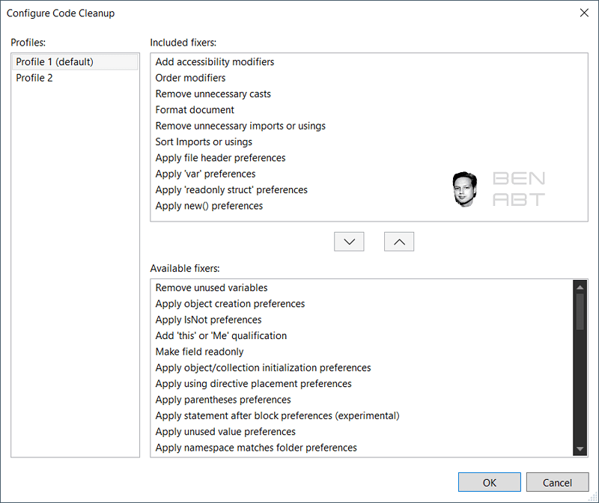Select 'Remove unnecessary casts' fixer

pos(213,94)
